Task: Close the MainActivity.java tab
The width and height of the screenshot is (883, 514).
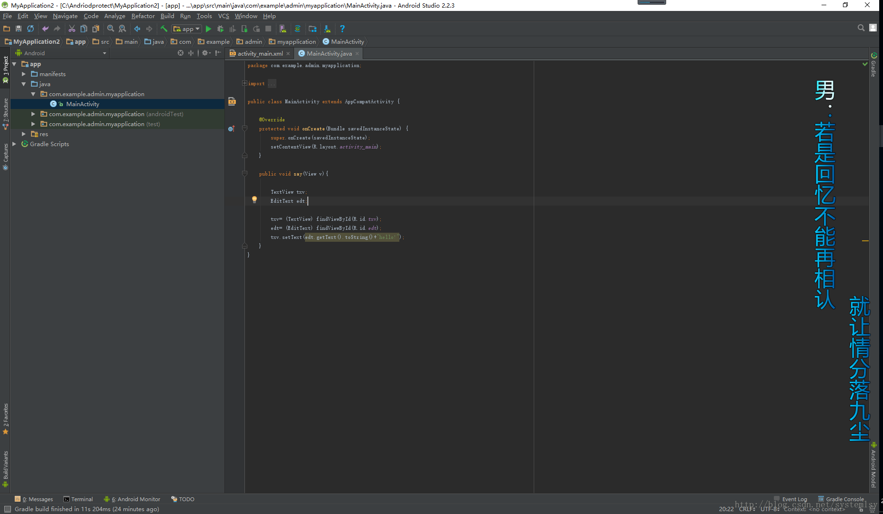Action: (357, 53)
